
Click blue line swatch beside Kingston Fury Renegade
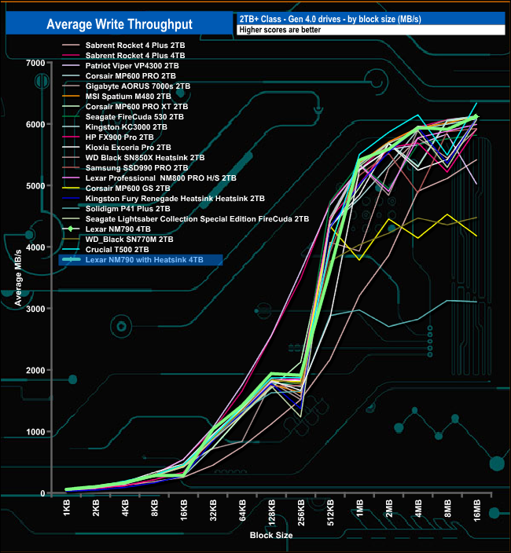[x=71, y=199]
